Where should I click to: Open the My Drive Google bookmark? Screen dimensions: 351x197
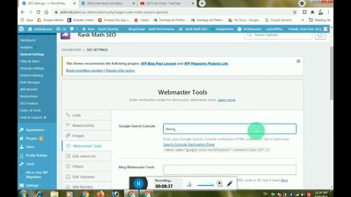coord(245,20)
